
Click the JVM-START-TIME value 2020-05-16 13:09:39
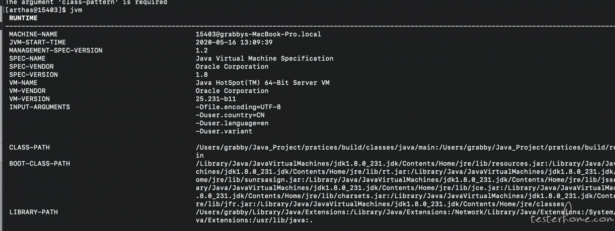coord(234,42)
